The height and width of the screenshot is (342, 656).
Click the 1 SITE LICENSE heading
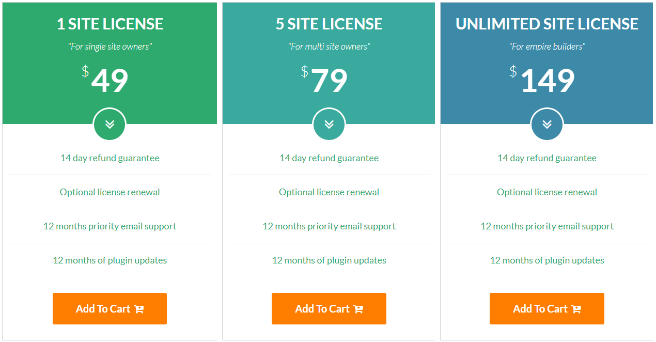(110, 24)
